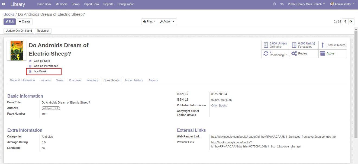Screen dimensions: 358x164
Task: Click the Reordering Rules refresh icon
Action: tap(266, 53)
